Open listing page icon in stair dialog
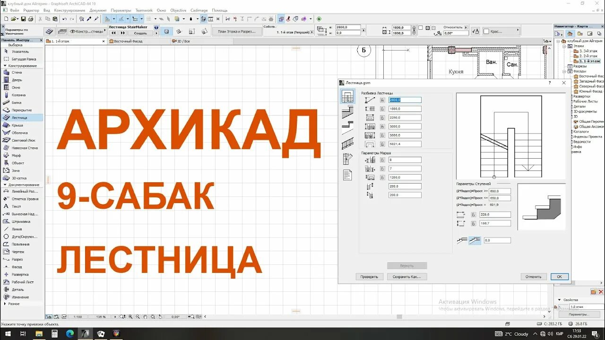This screenshot has height=340, width=605. click(x=347, y=175)
